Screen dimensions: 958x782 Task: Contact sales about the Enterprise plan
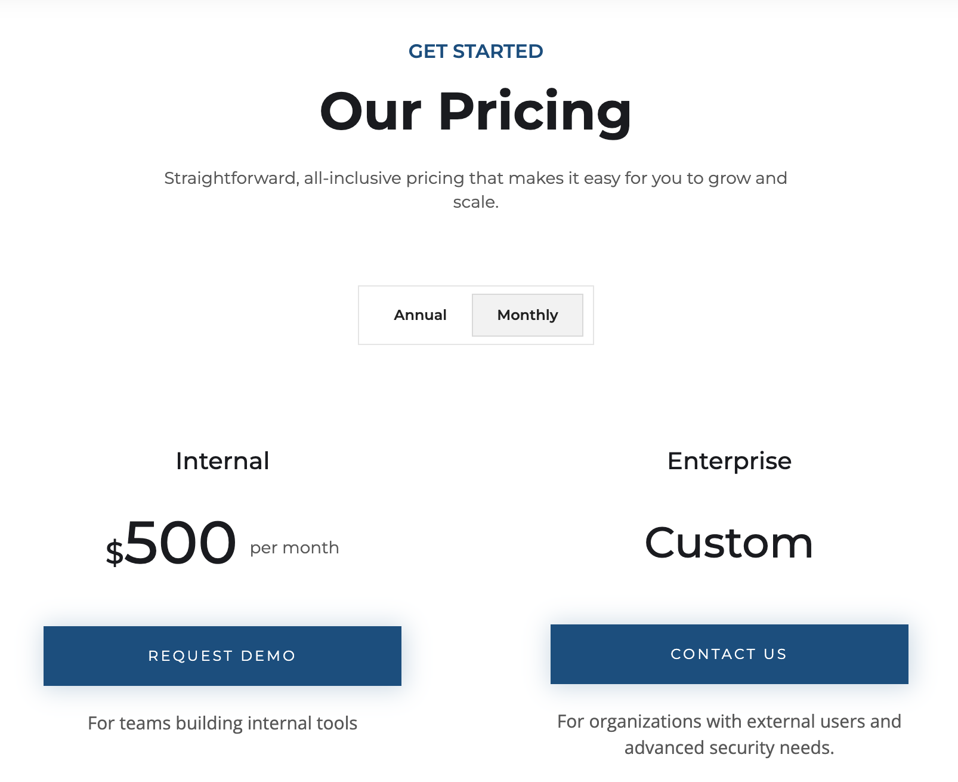729,654
